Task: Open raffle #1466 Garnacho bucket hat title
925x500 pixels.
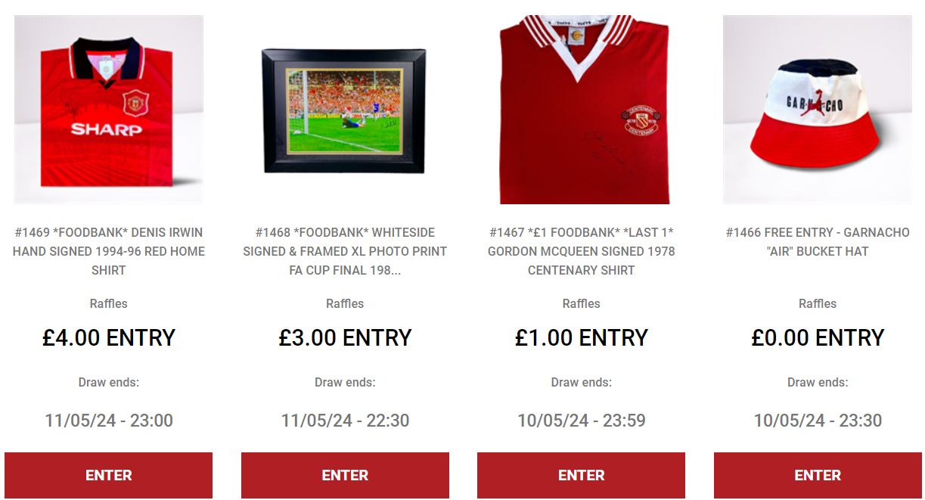Action: click(x=818, y=241)
